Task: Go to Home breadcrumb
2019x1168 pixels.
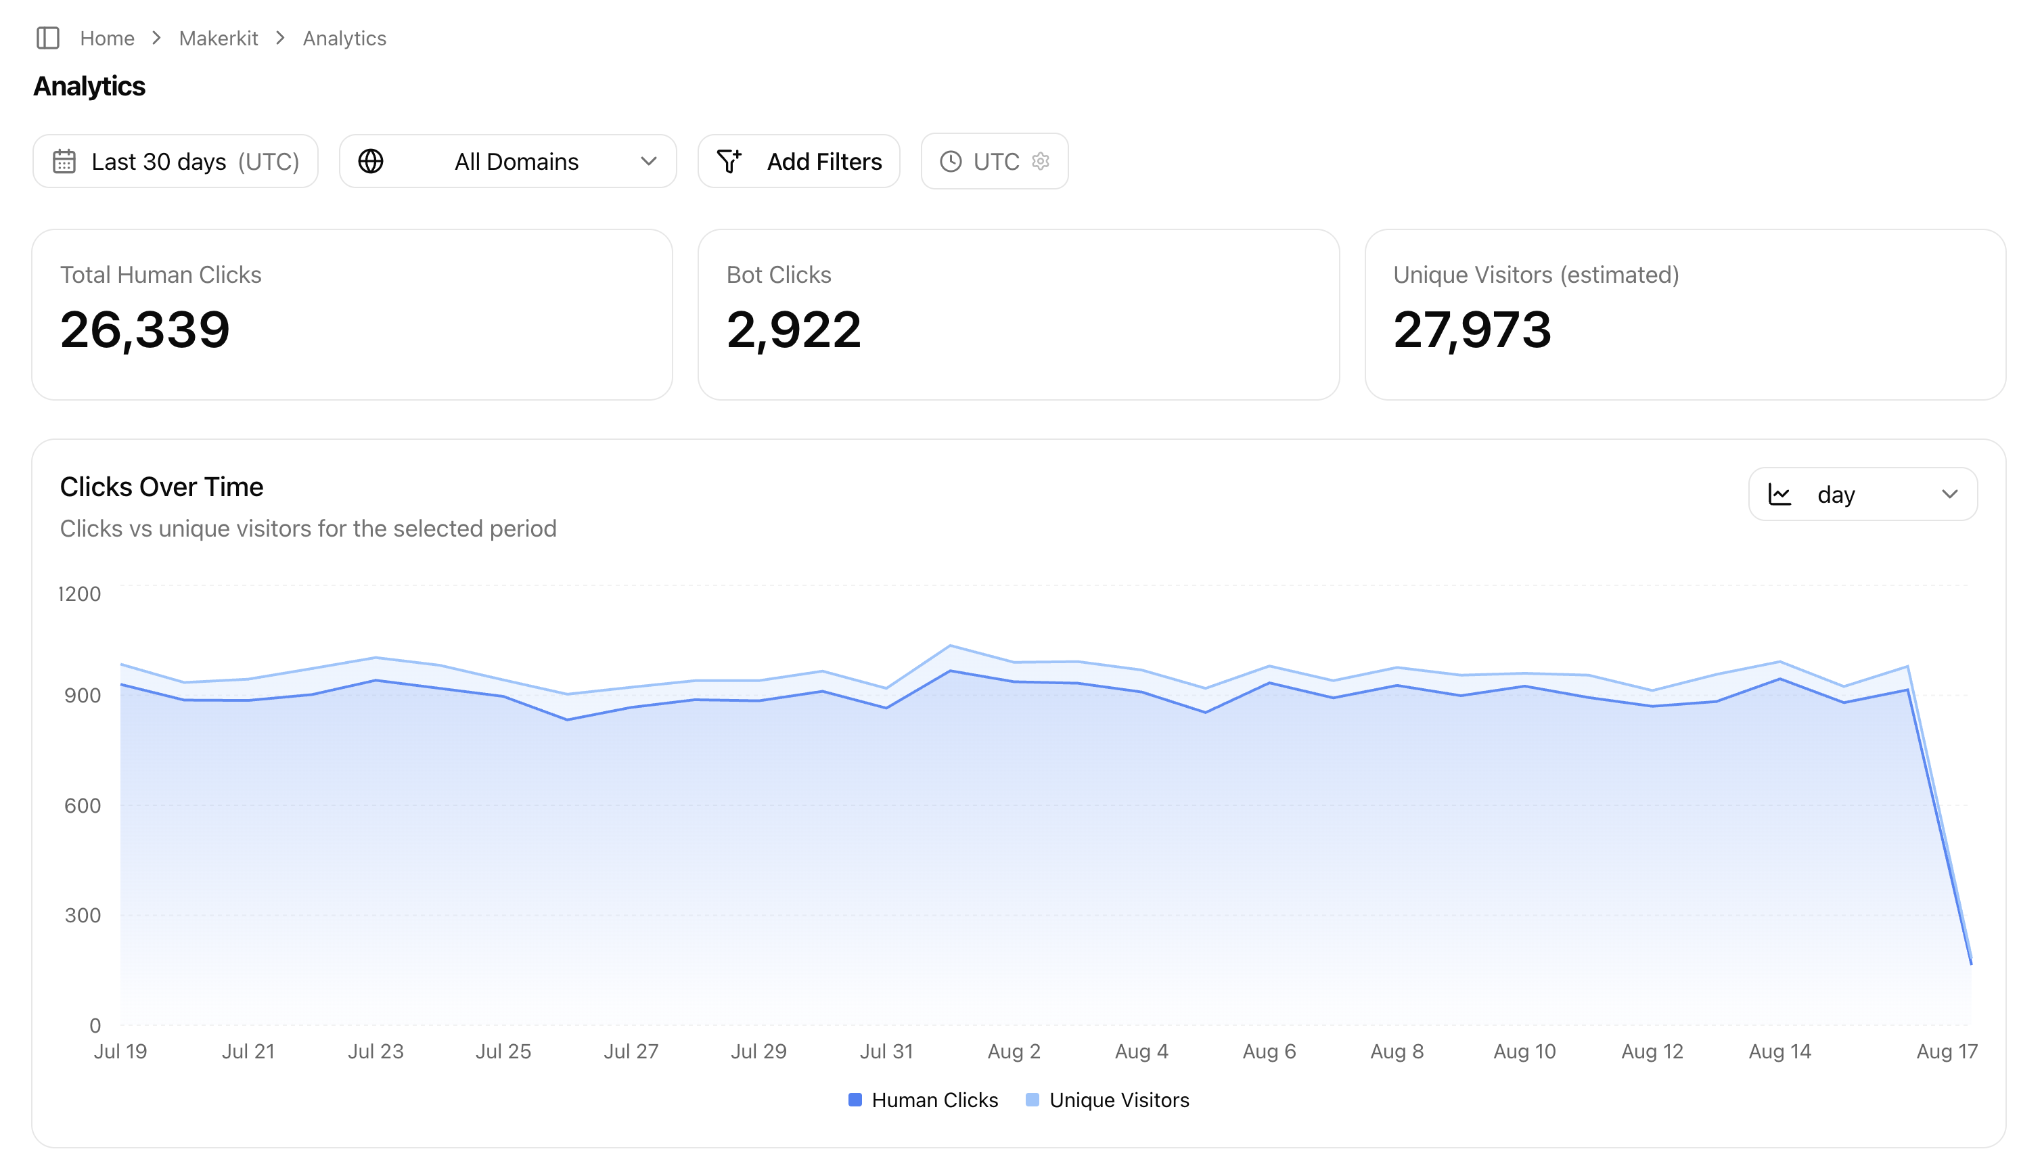Action: pyautogui.click(x=108, y=38)
